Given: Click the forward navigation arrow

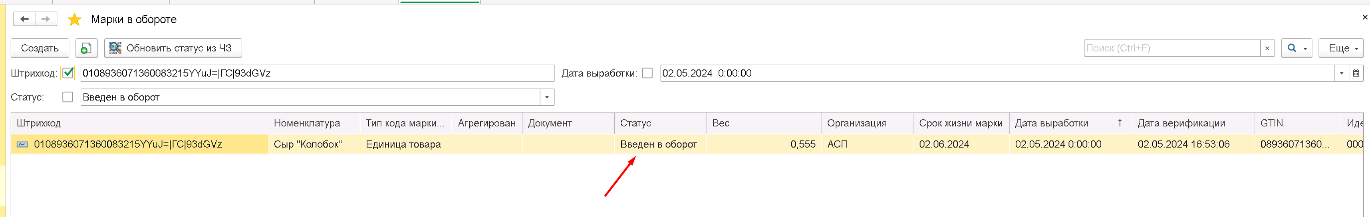Looking at the screenshot, I should pyautogui.click(x=46, y=19).
